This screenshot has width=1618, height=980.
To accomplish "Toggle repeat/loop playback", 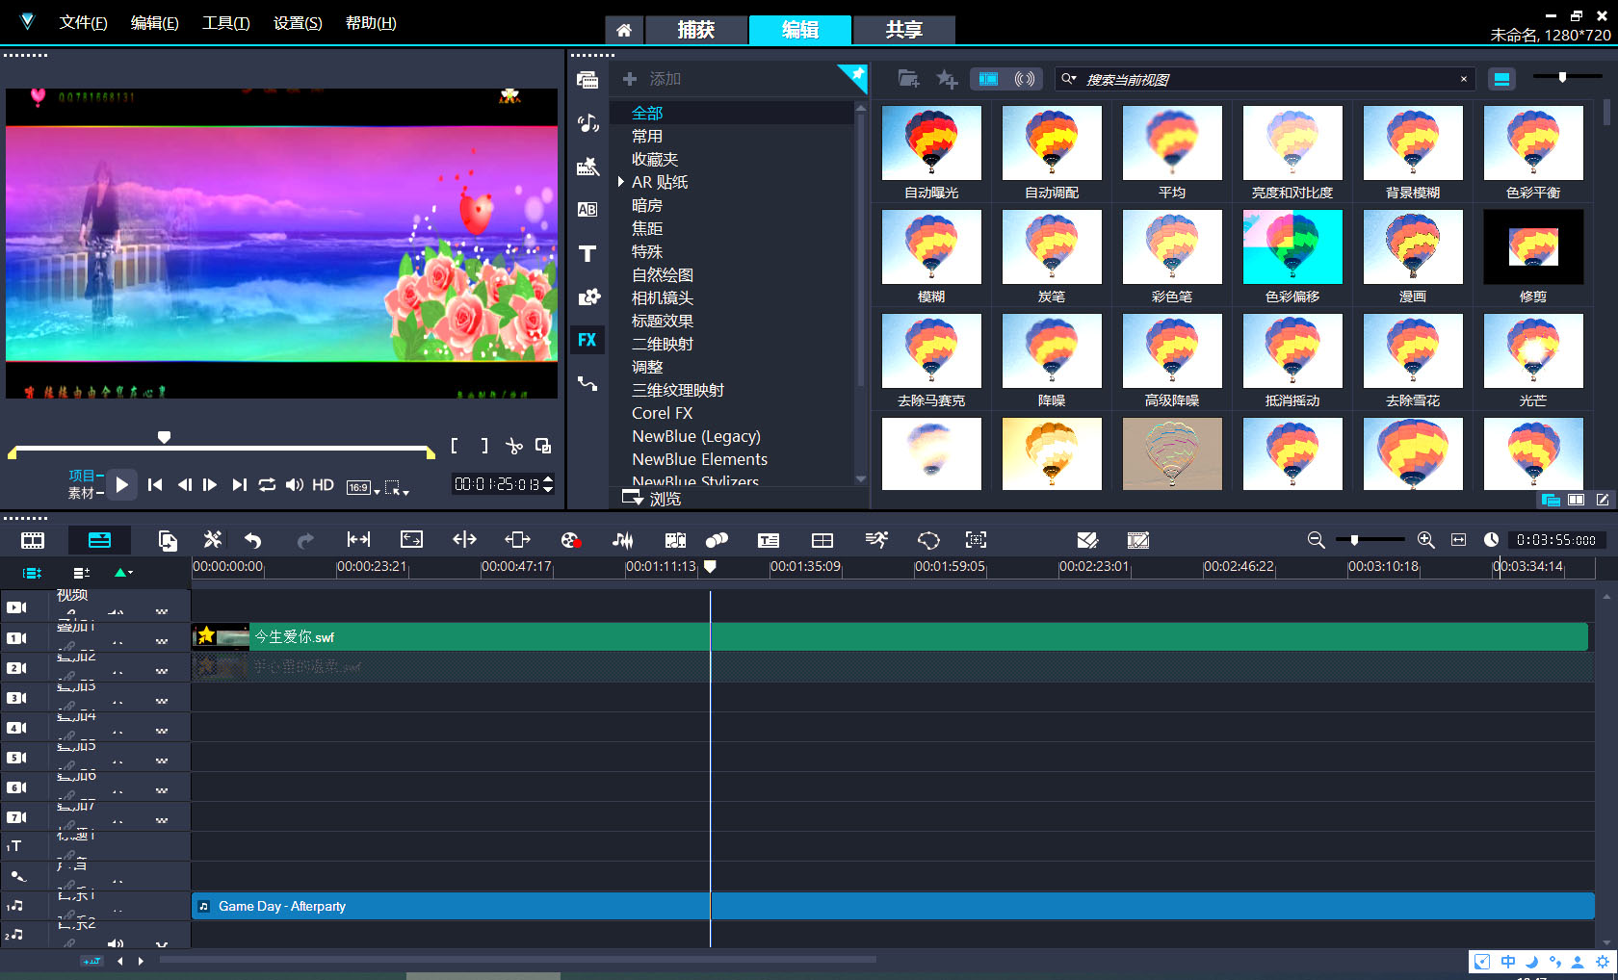I will point(267,485).
